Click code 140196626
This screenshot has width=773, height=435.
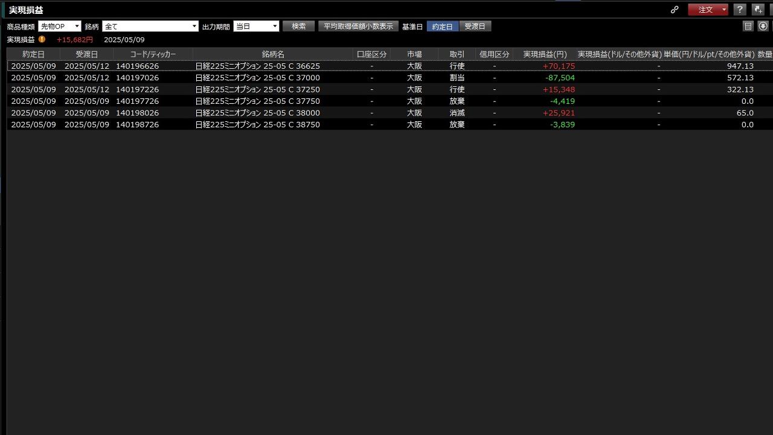[x=137, y=66]
